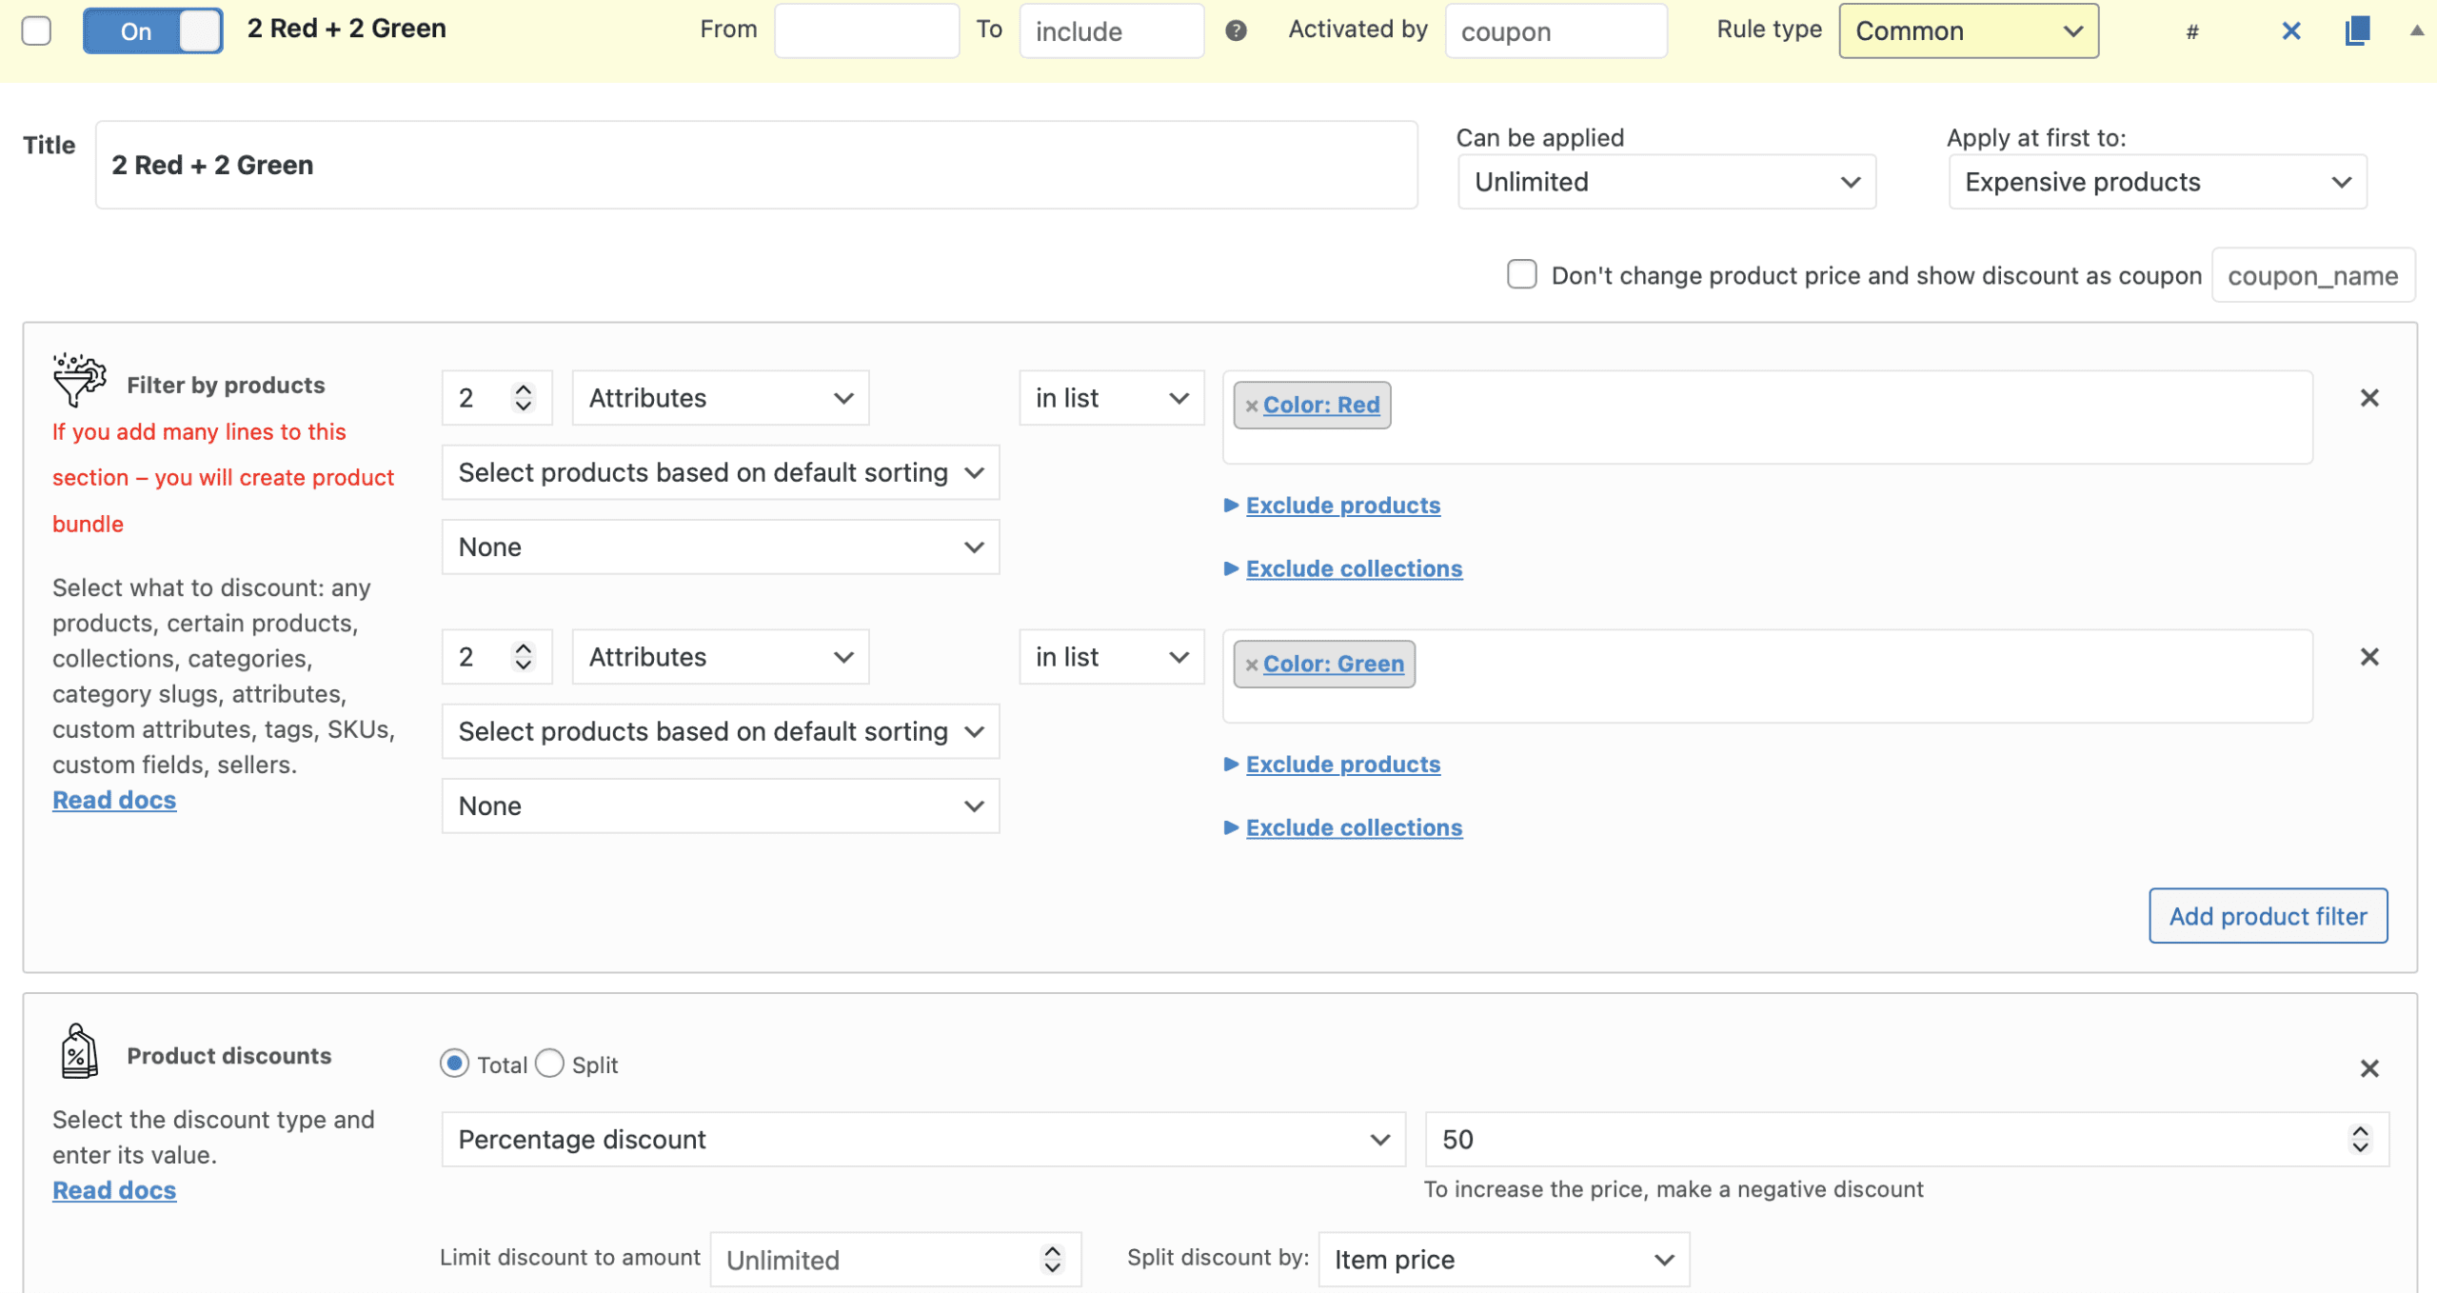Remove the Color: Green filter row
Image resolution: width=2437 pixels, height=1293 pixels.
(2369, 657)
